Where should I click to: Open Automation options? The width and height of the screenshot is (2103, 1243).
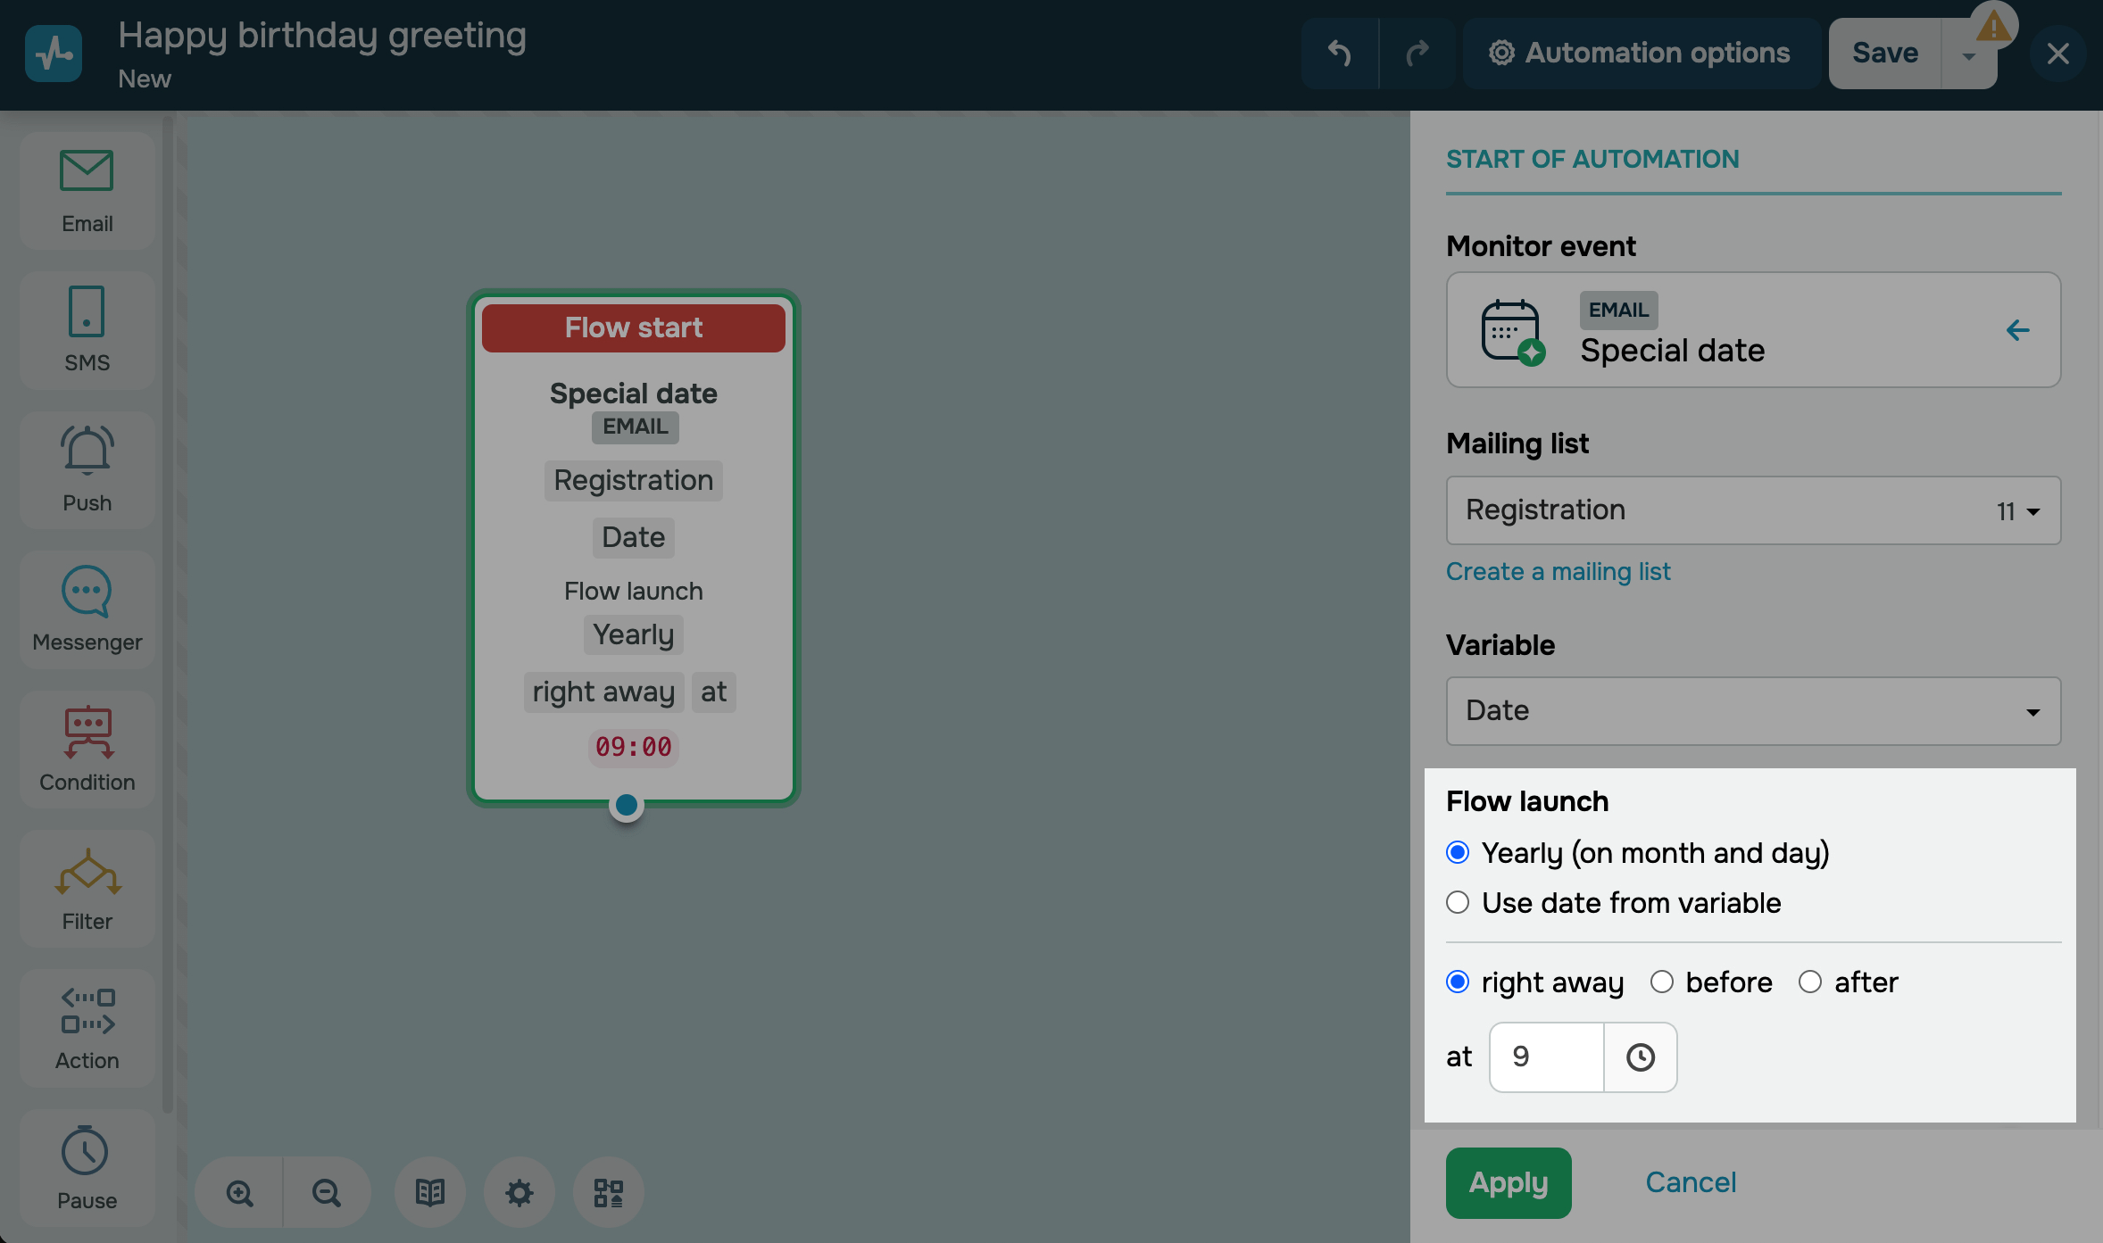coord(1641,54)
